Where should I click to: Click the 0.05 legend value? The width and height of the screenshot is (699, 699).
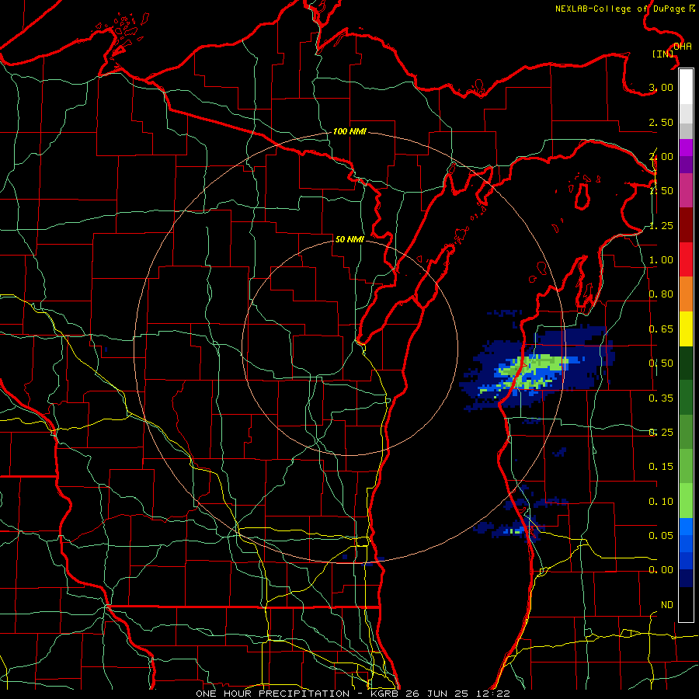click(x=661, y=535)
